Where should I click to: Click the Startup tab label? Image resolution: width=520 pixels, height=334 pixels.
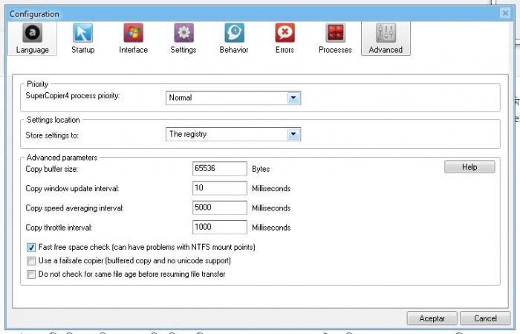click(x=83, y=50)
